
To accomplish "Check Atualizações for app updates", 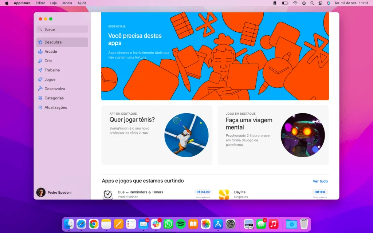I will [56, 107].
